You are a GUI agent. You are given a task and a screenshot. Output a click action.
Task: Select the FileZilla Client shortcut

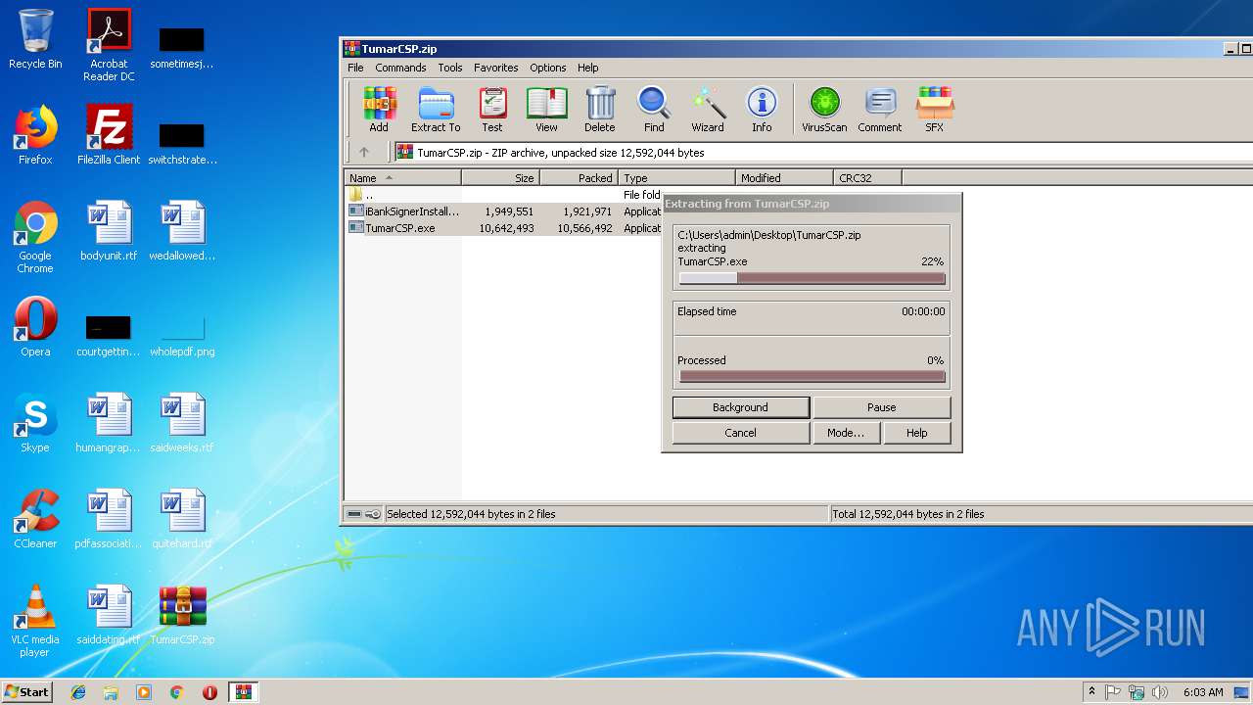(x=109, y=135)
